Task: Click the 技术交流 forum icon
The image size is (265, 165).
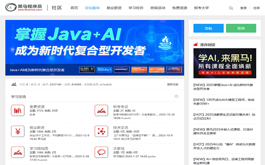Action: [x=101, y=131]
